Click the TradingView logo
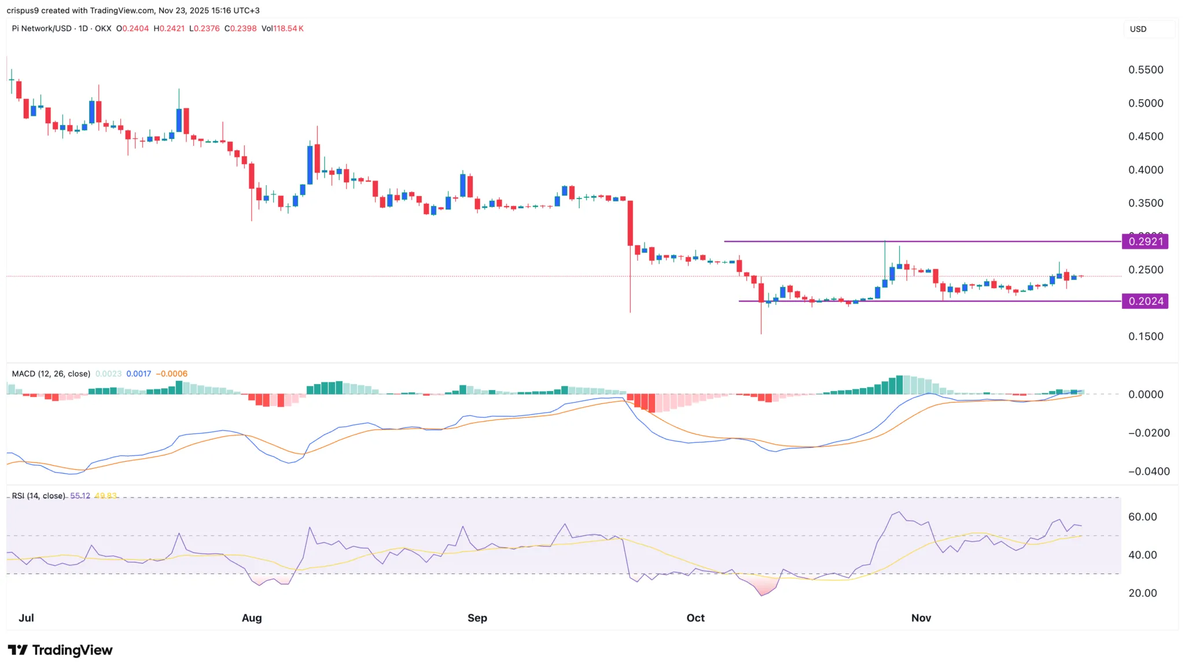 coord(61,650)
